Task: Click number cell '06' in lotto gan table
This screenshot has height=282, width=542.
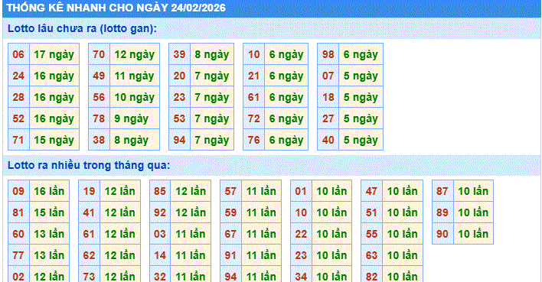Action: 18,54
